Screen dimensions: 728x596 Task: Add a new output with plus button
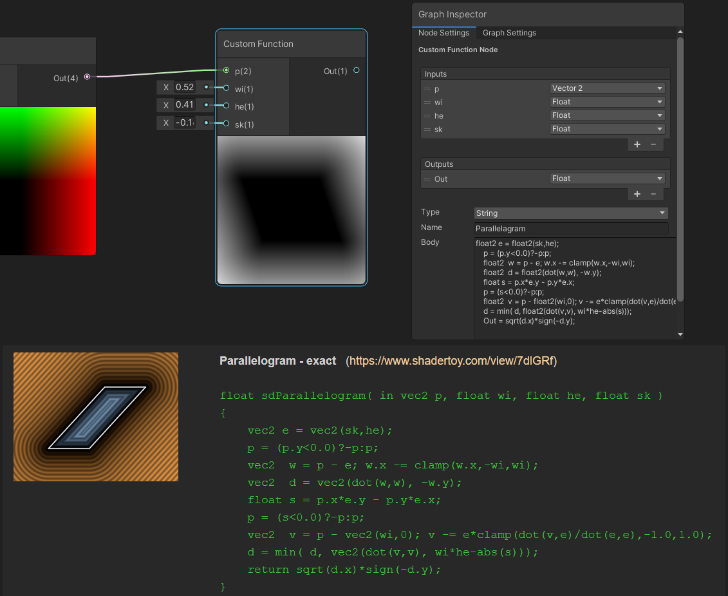637,194
